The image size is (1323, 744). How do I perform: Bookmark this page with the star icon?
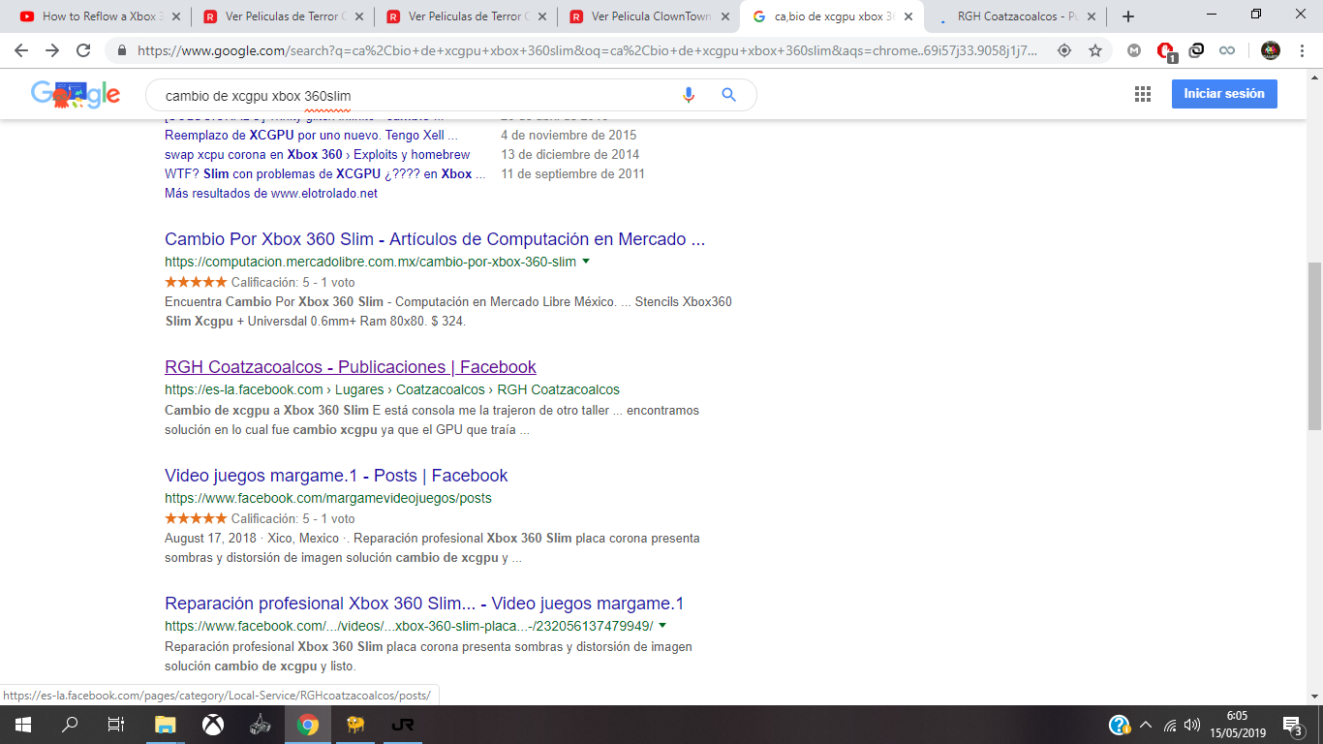[x=1095, y=50]
